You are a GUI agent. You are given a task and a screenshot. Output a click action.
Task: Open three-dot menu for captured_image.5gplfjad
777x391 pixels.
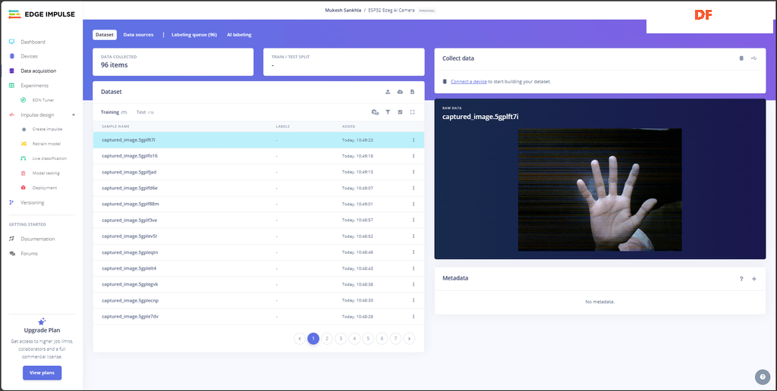click(x=414, y=172)
